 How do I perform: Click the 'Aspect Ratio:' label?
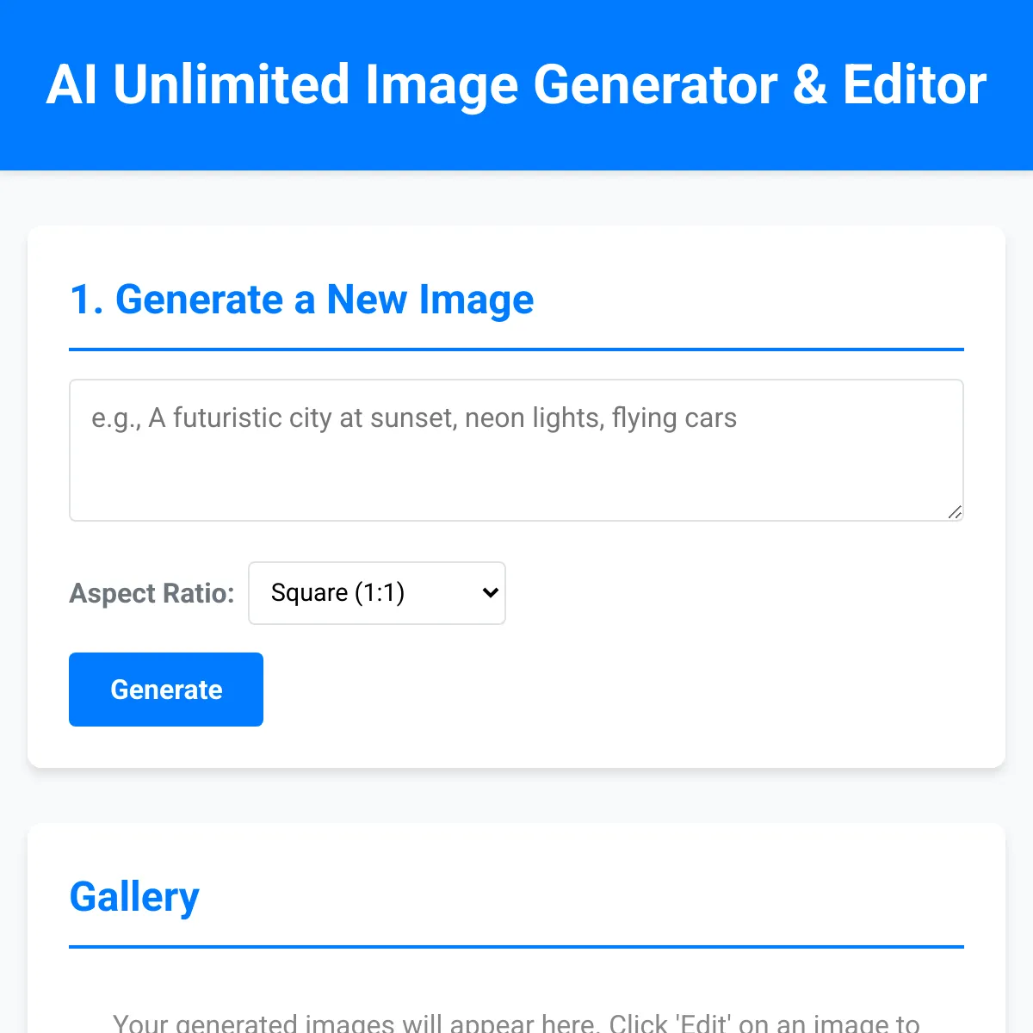(x=152, y=593)
